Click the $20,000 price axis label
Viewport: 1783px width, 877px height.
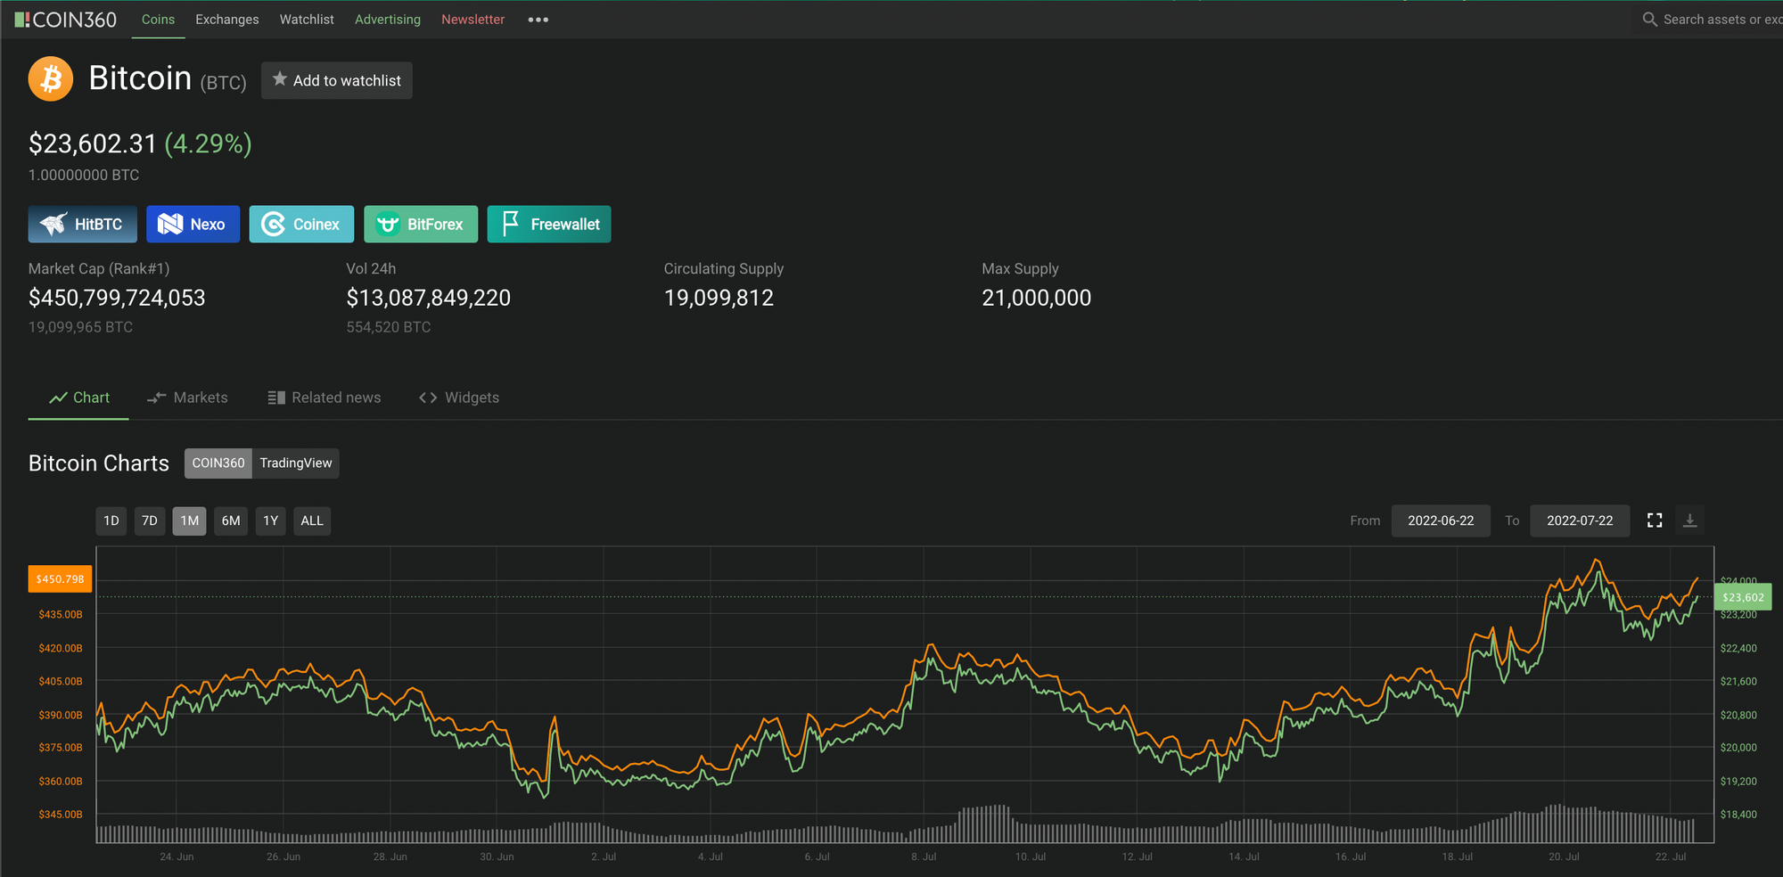(x=1738, y=748)
